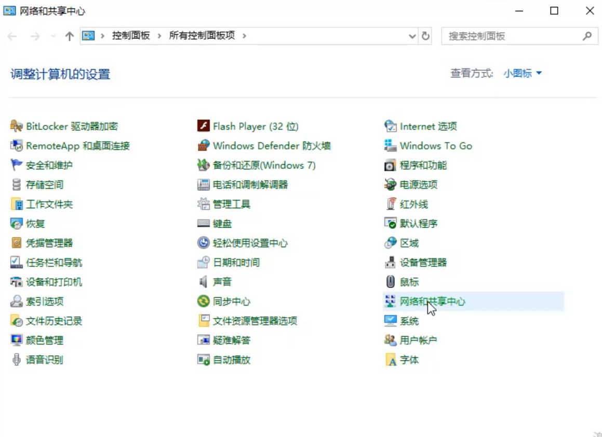Click the 字体 icon
Image resolution: width=602 pixels, height=437 pixels.
tap(390, 360)
